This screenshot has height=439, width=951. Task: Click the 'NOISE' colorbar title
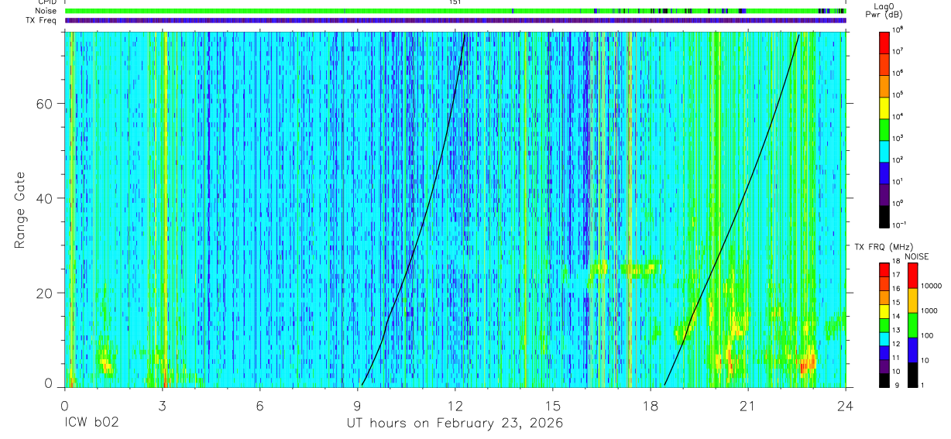pos(916,256)
